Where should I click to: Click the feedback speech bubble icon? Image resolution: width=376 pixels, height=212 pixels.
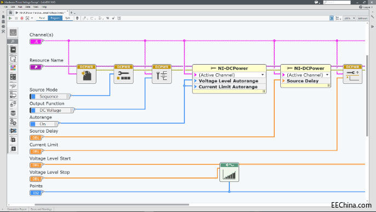click(316, 2)
